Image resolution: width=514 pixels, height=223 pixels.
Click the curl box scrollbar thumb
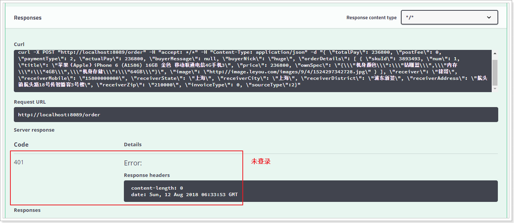tap(495, 72)
